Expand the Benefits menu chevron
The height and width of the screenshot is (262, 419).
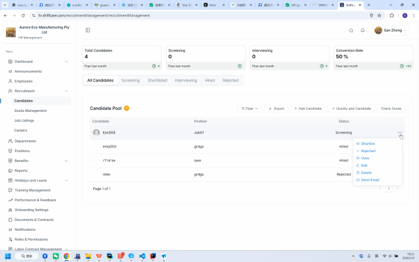[x=66, y=161]
